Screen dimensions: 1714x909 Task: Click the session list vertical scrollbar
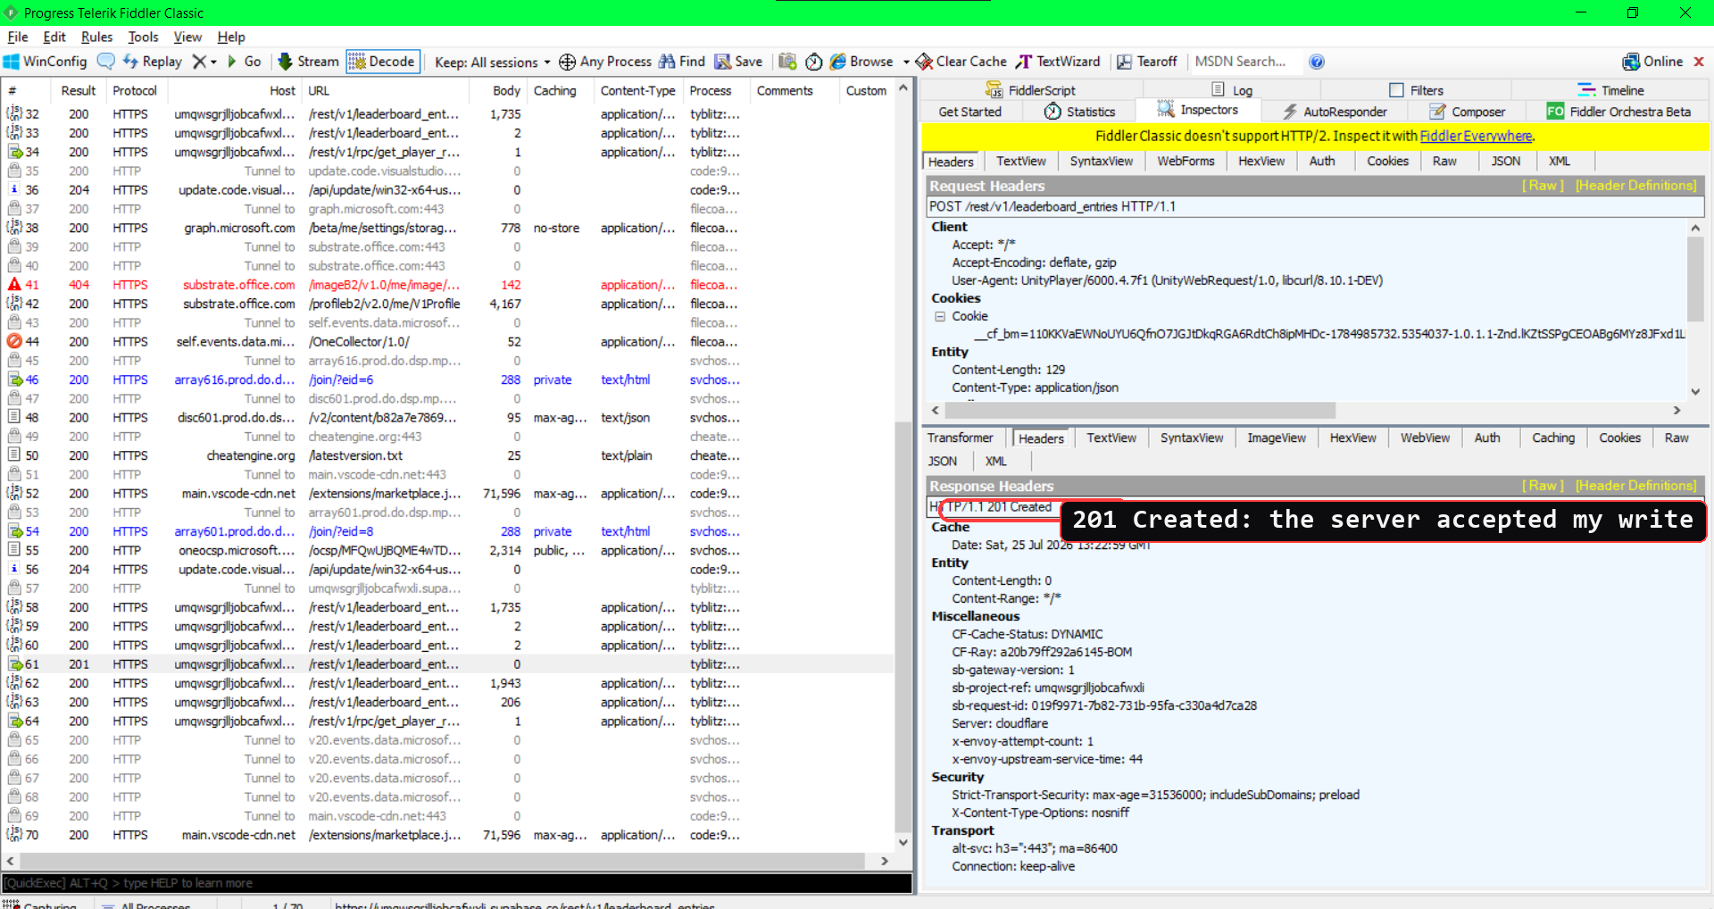click(x=903, y=625)
